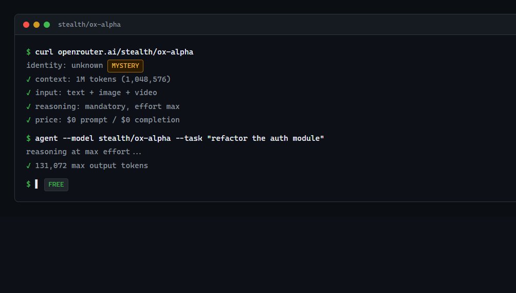This screenshot has height=293, width=516.
Task: Click the green maximize dot in the terminal header
Action: 47,25
